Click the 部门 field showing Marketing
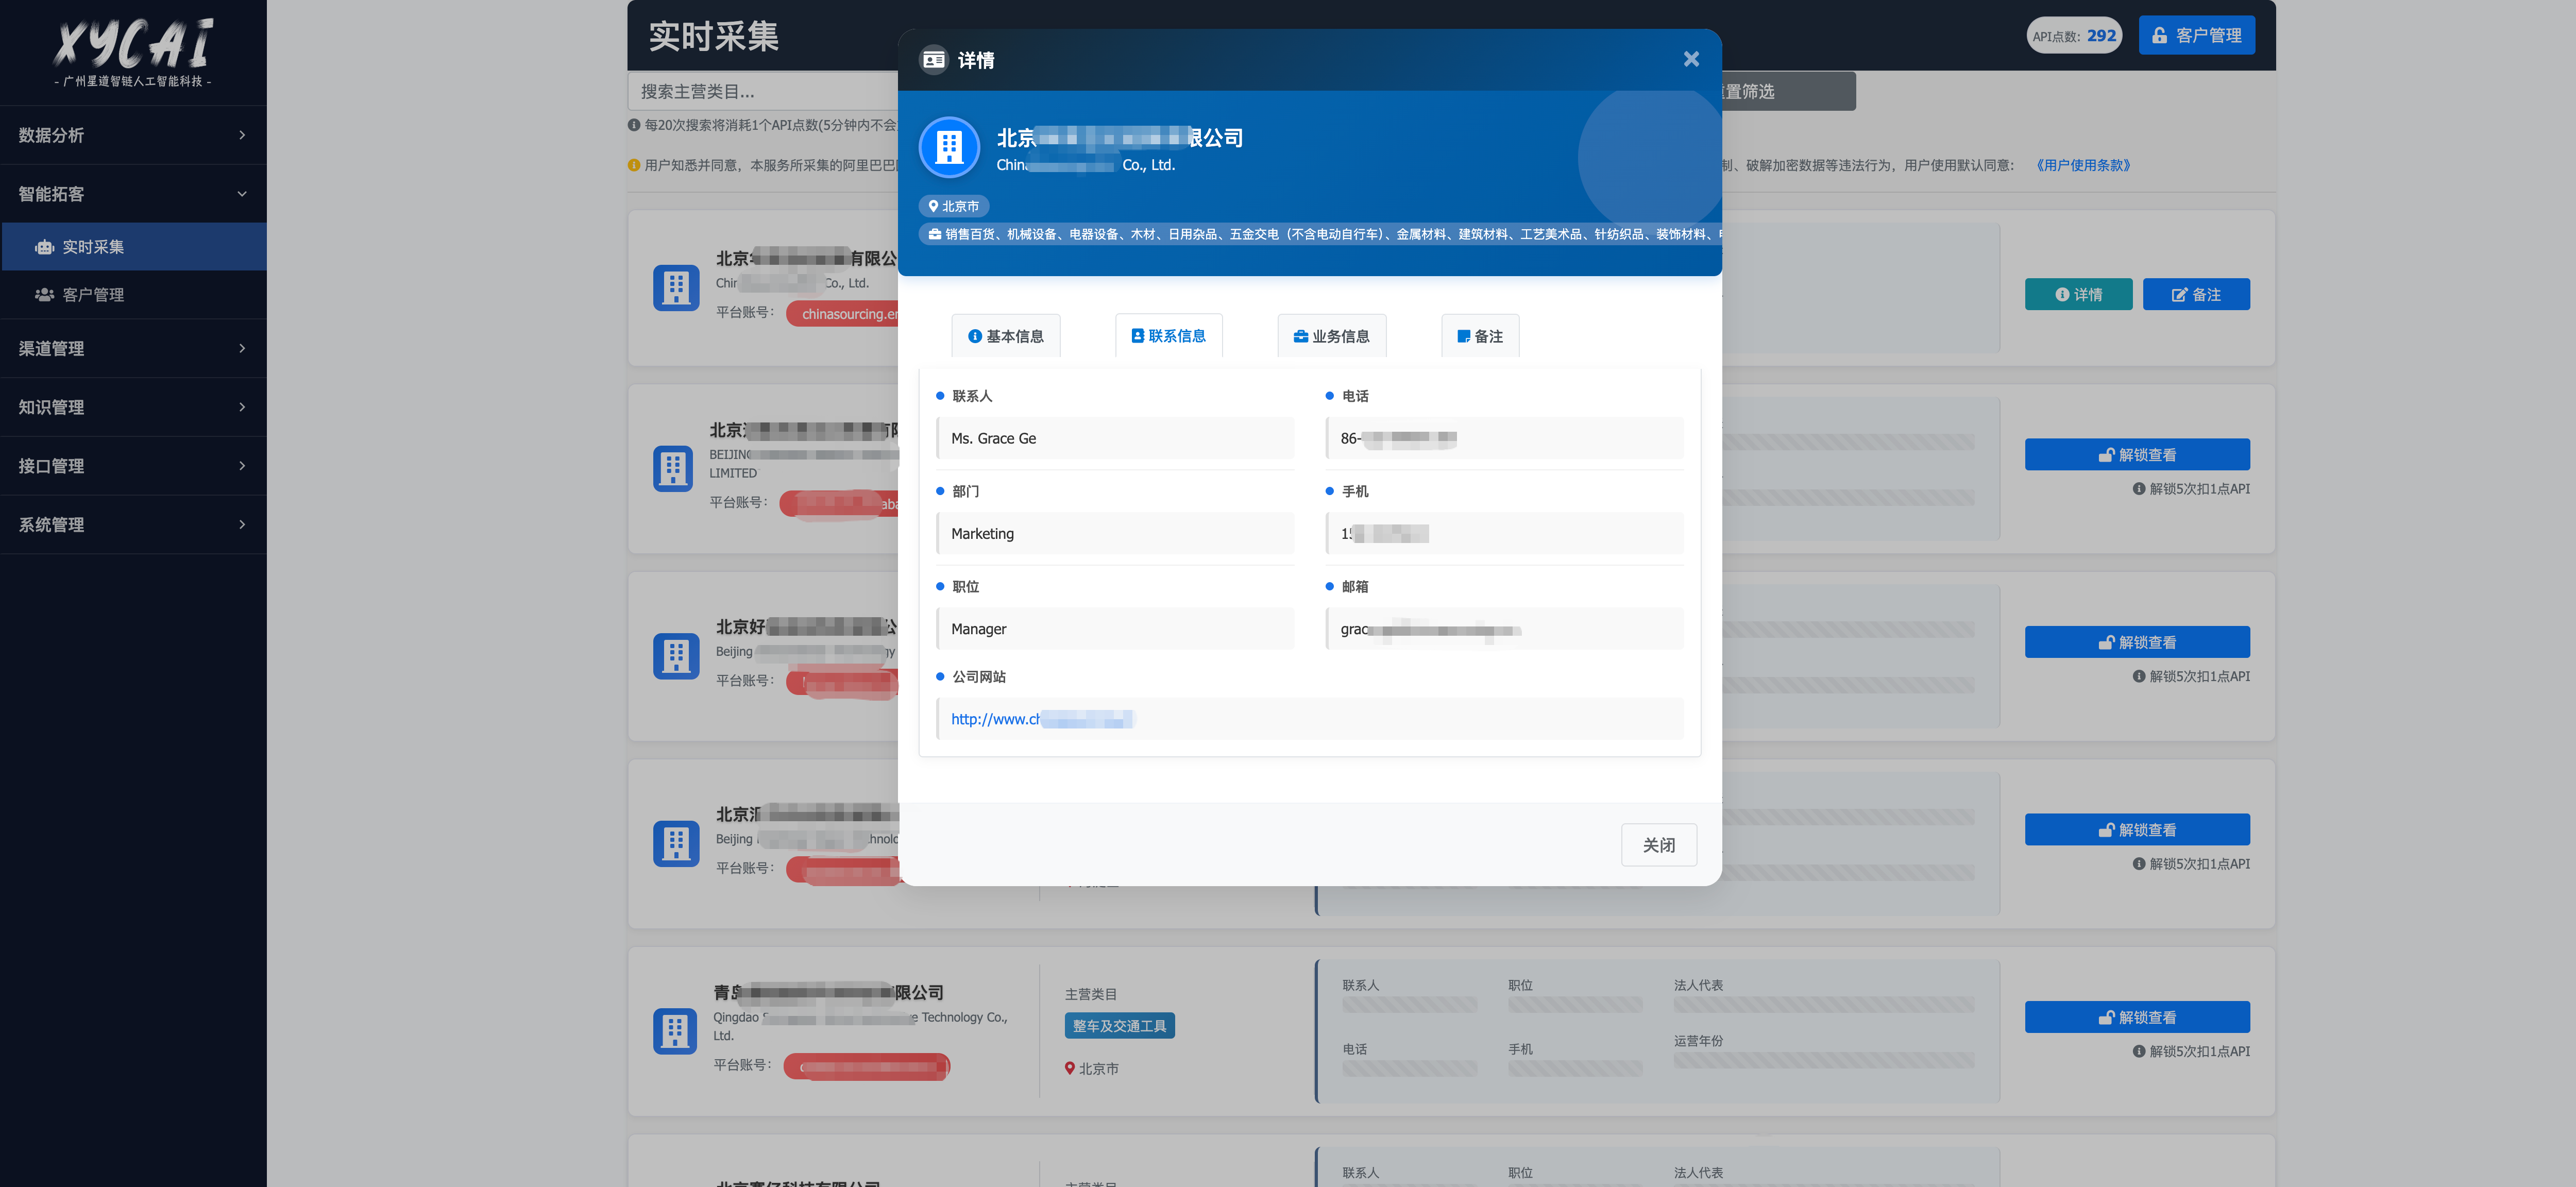Viewport: 2576px width, 1187px height. click(1115, 534)
